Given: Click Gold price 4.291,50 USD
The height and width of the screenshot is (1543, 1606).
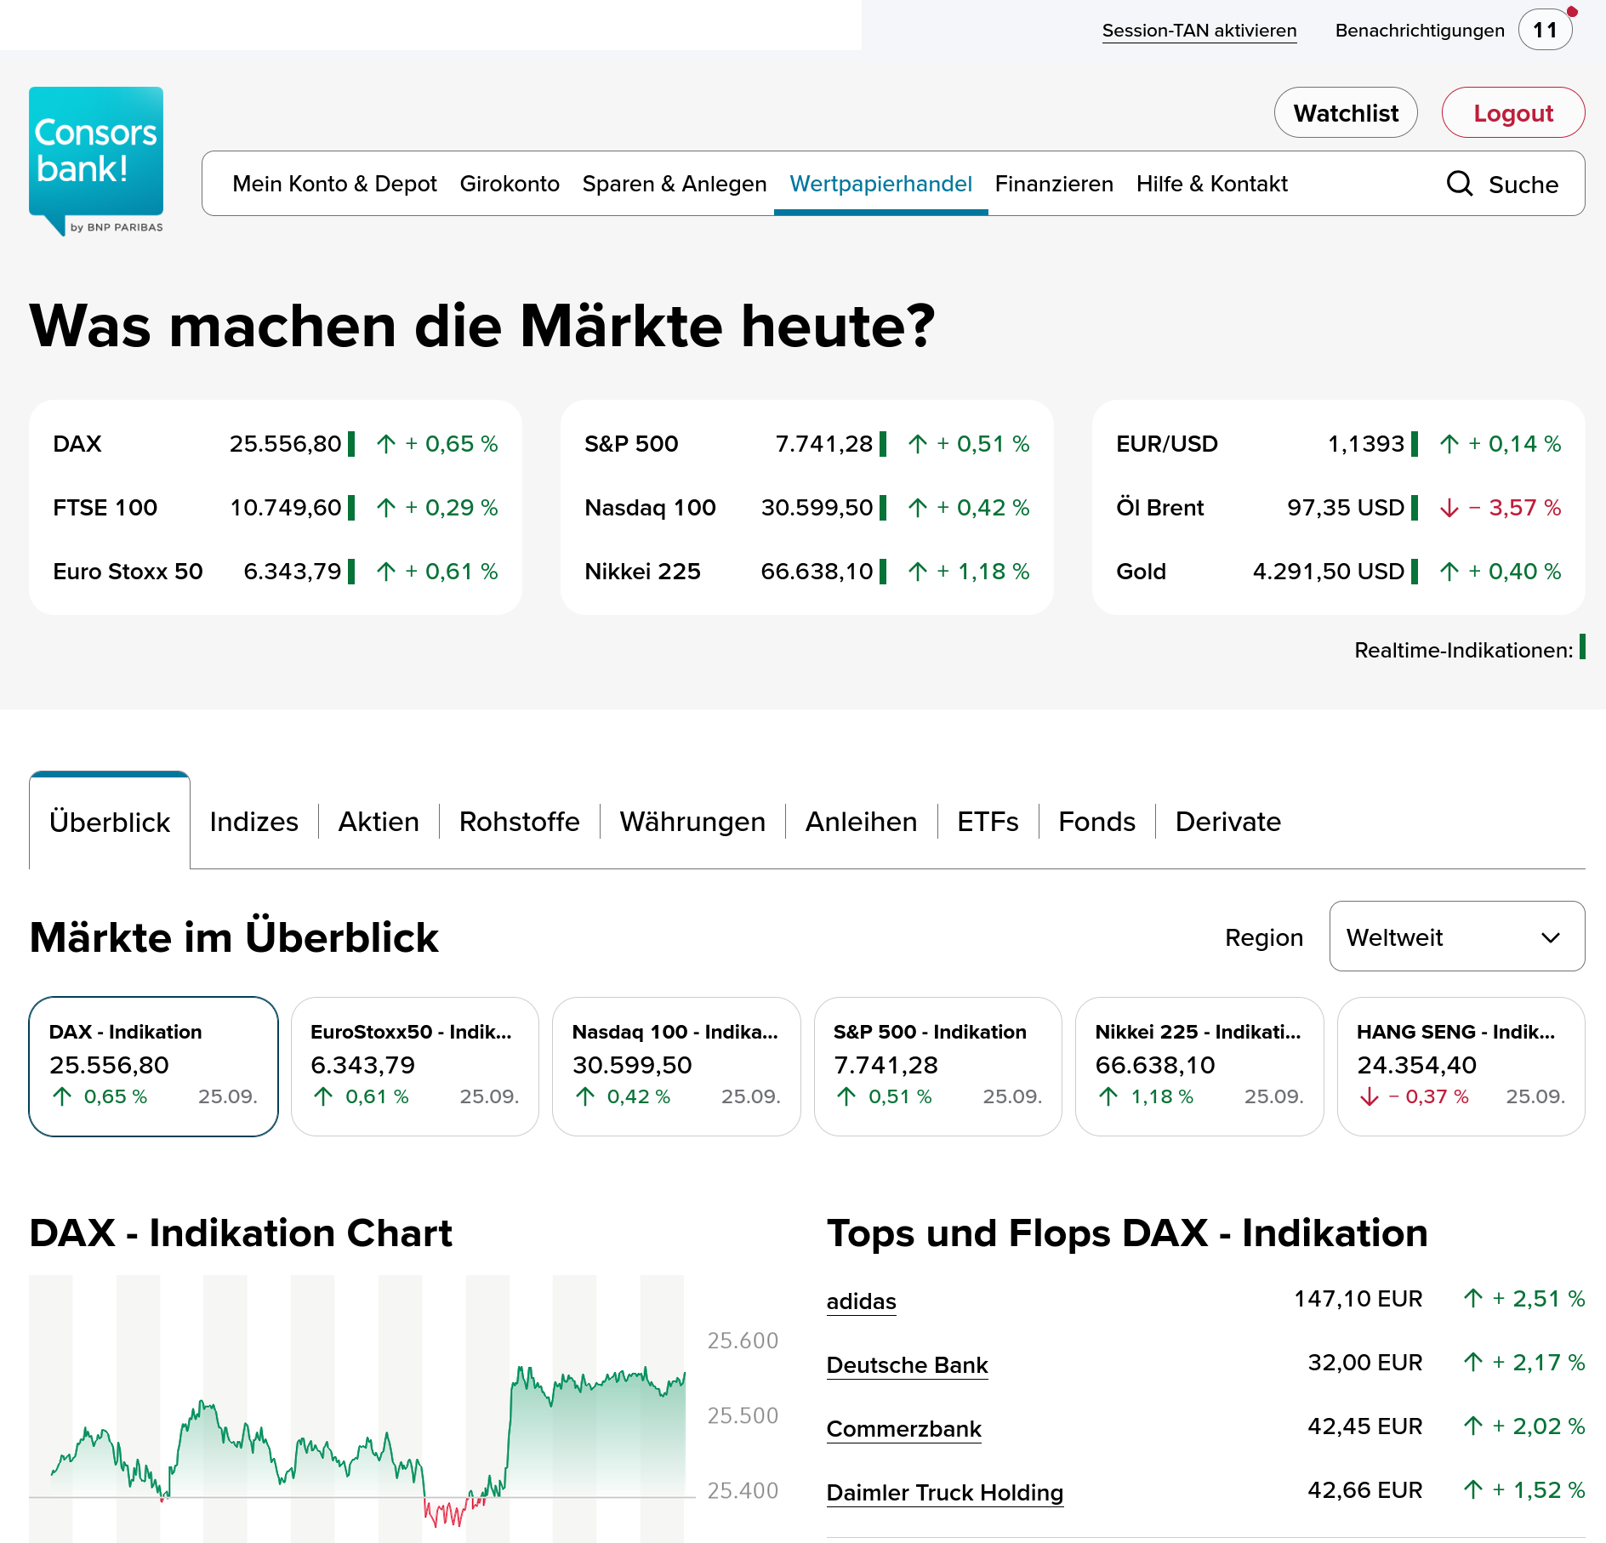Looking at the screenshot, I should pyautogui.click(x=1329, y=572).
